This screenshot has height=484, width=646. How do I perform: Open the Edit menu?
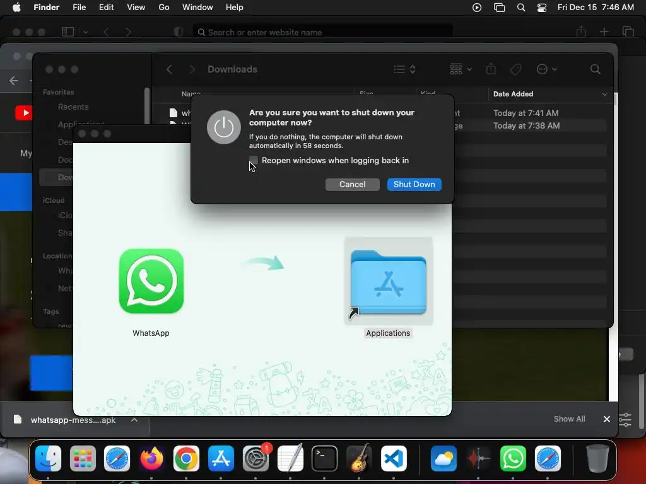(x=106, y=8)
